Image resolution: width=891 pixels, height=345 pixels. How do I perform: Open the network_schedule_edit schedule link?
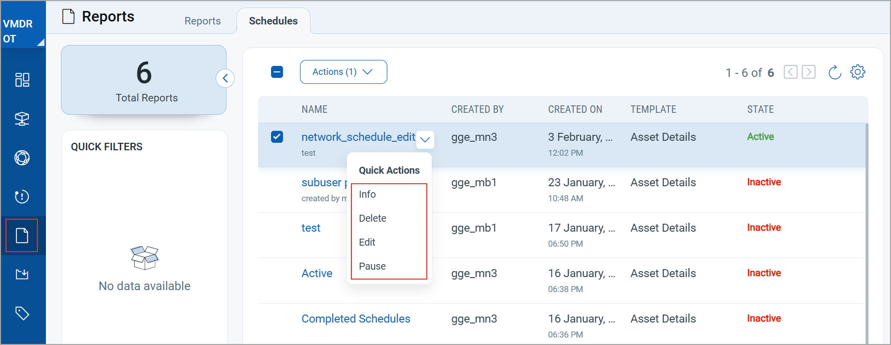[x=358, y=137]
